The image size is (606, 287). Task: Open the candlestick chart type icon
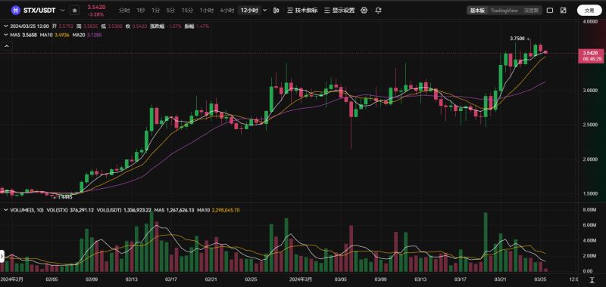click(276, 11)
